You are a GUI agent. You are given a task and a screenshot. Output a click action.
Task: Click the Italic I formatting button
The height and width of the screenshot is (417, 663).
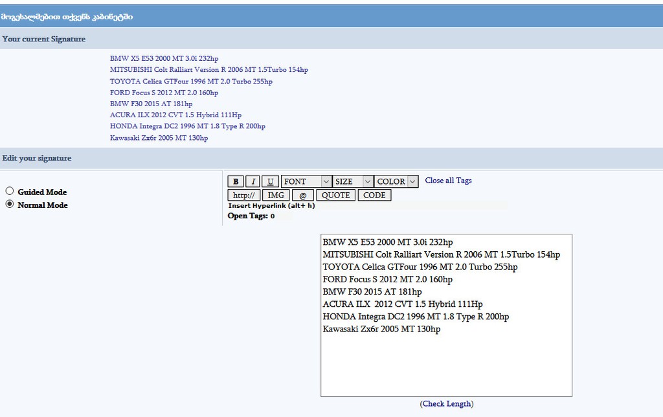point(253,181)
